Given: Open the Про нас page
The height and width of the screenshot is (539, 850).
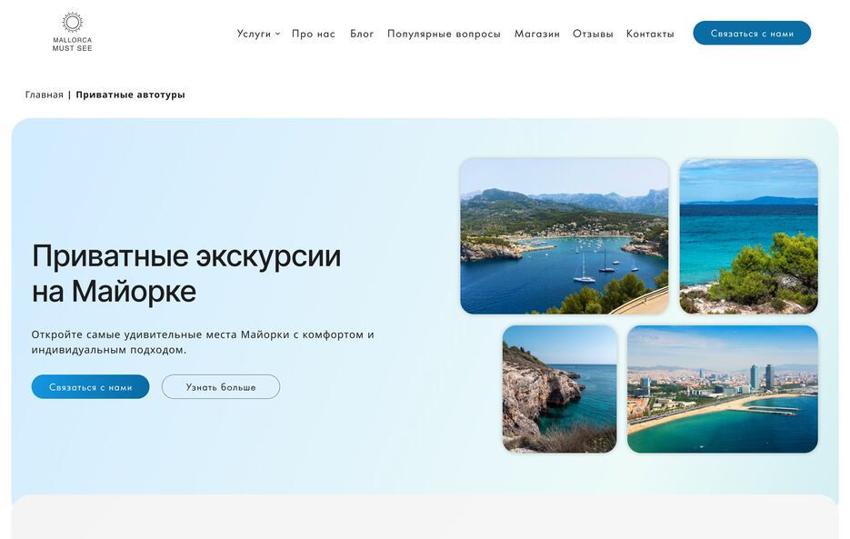Looking at the screenshot, I should coord(314,33).
